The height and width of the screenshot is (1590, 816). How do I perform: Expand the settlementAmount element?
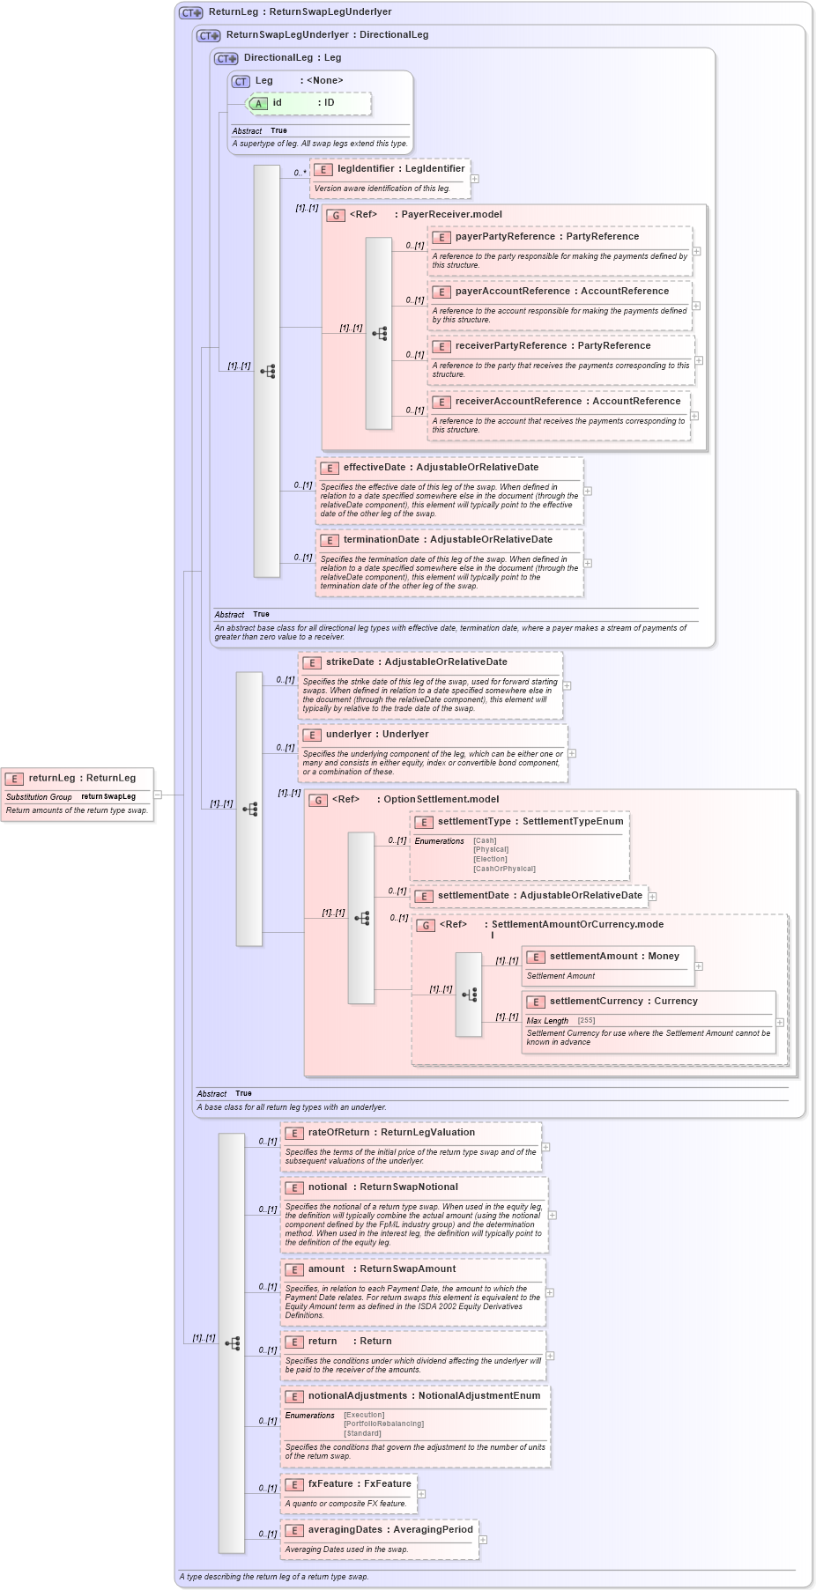click(x=699, y=966)
